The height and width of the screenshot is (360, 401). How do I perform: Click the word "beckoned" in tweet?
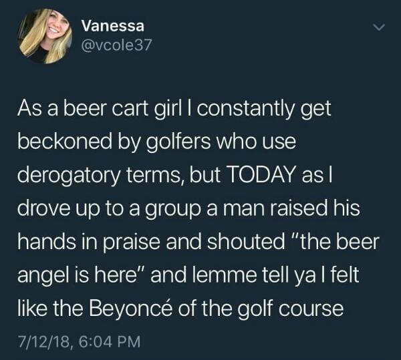65,142
